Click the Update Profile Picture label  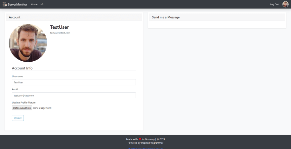[x=23, y=103]
